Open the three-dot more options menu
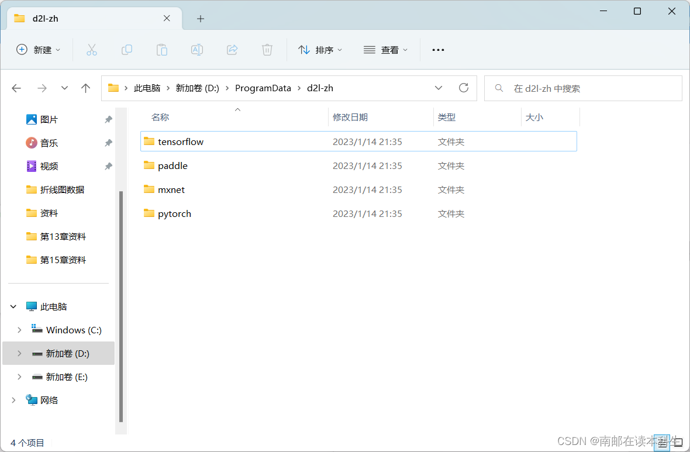 pos(438,50)
